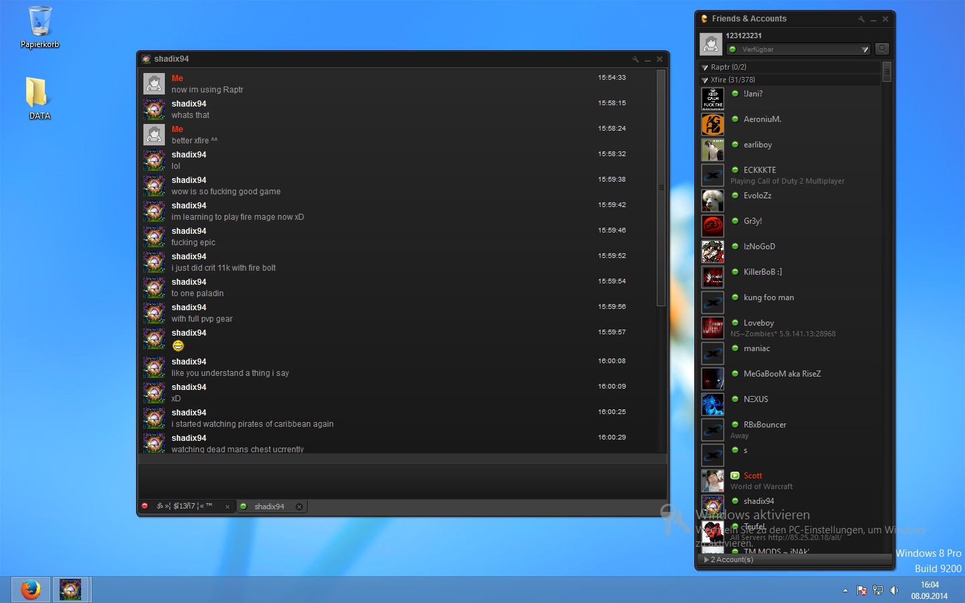
Task: Click shadix94's avatar in friends list
Action: pos(712,506)
